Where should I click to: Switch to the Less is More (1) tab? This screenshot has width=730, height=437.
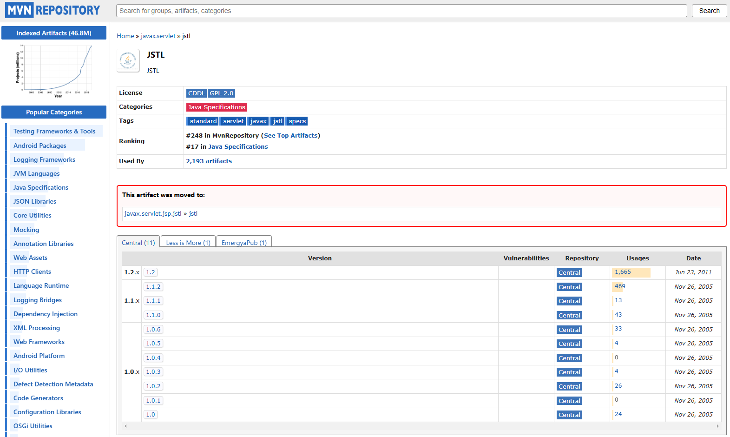[188, 242]
